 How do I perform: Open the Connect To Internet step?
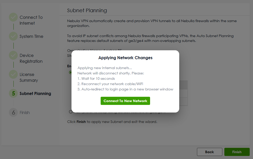tap(31, 20)
